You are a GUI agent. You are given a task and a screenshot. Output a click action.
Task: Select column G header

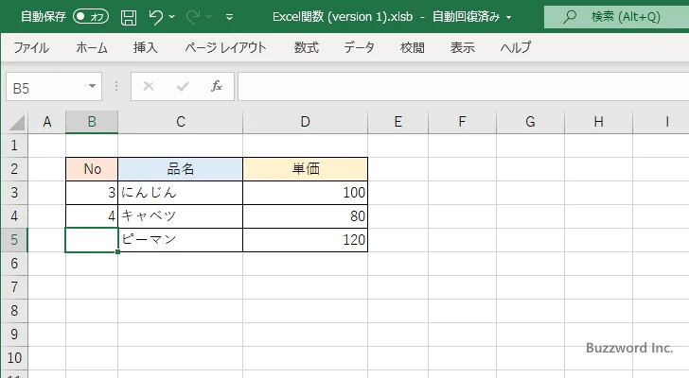pos(530,122)
